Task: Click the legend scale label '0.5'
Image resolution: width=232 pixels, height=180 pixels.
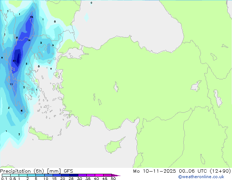Action: click(13, 179)
